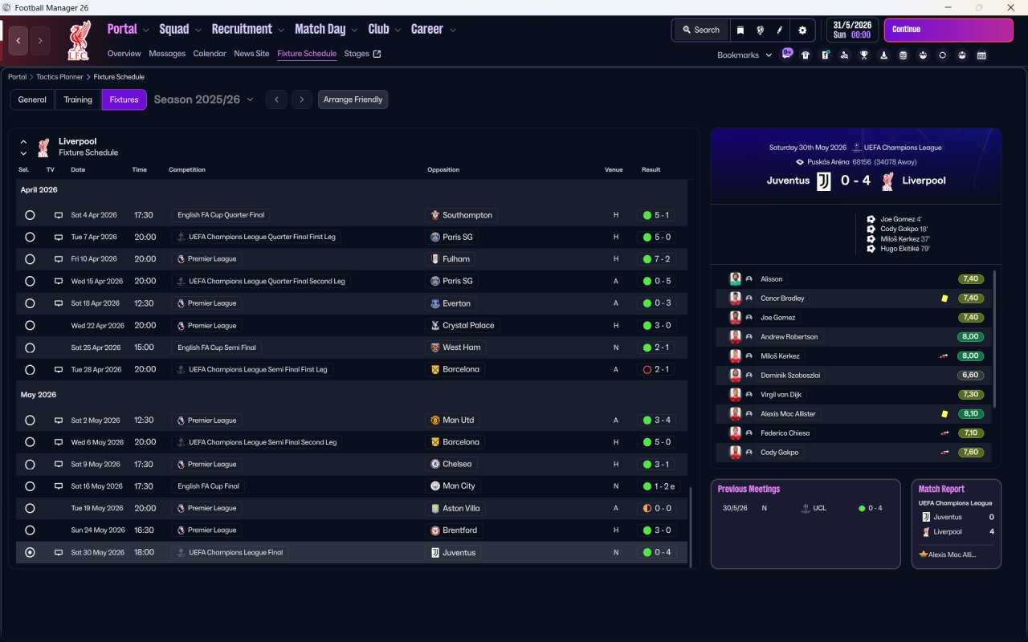This screenshot has width=1028, height=642.
Task: Click the Liverpool crest in the match scoreline
Action: [x=887, y=181]
